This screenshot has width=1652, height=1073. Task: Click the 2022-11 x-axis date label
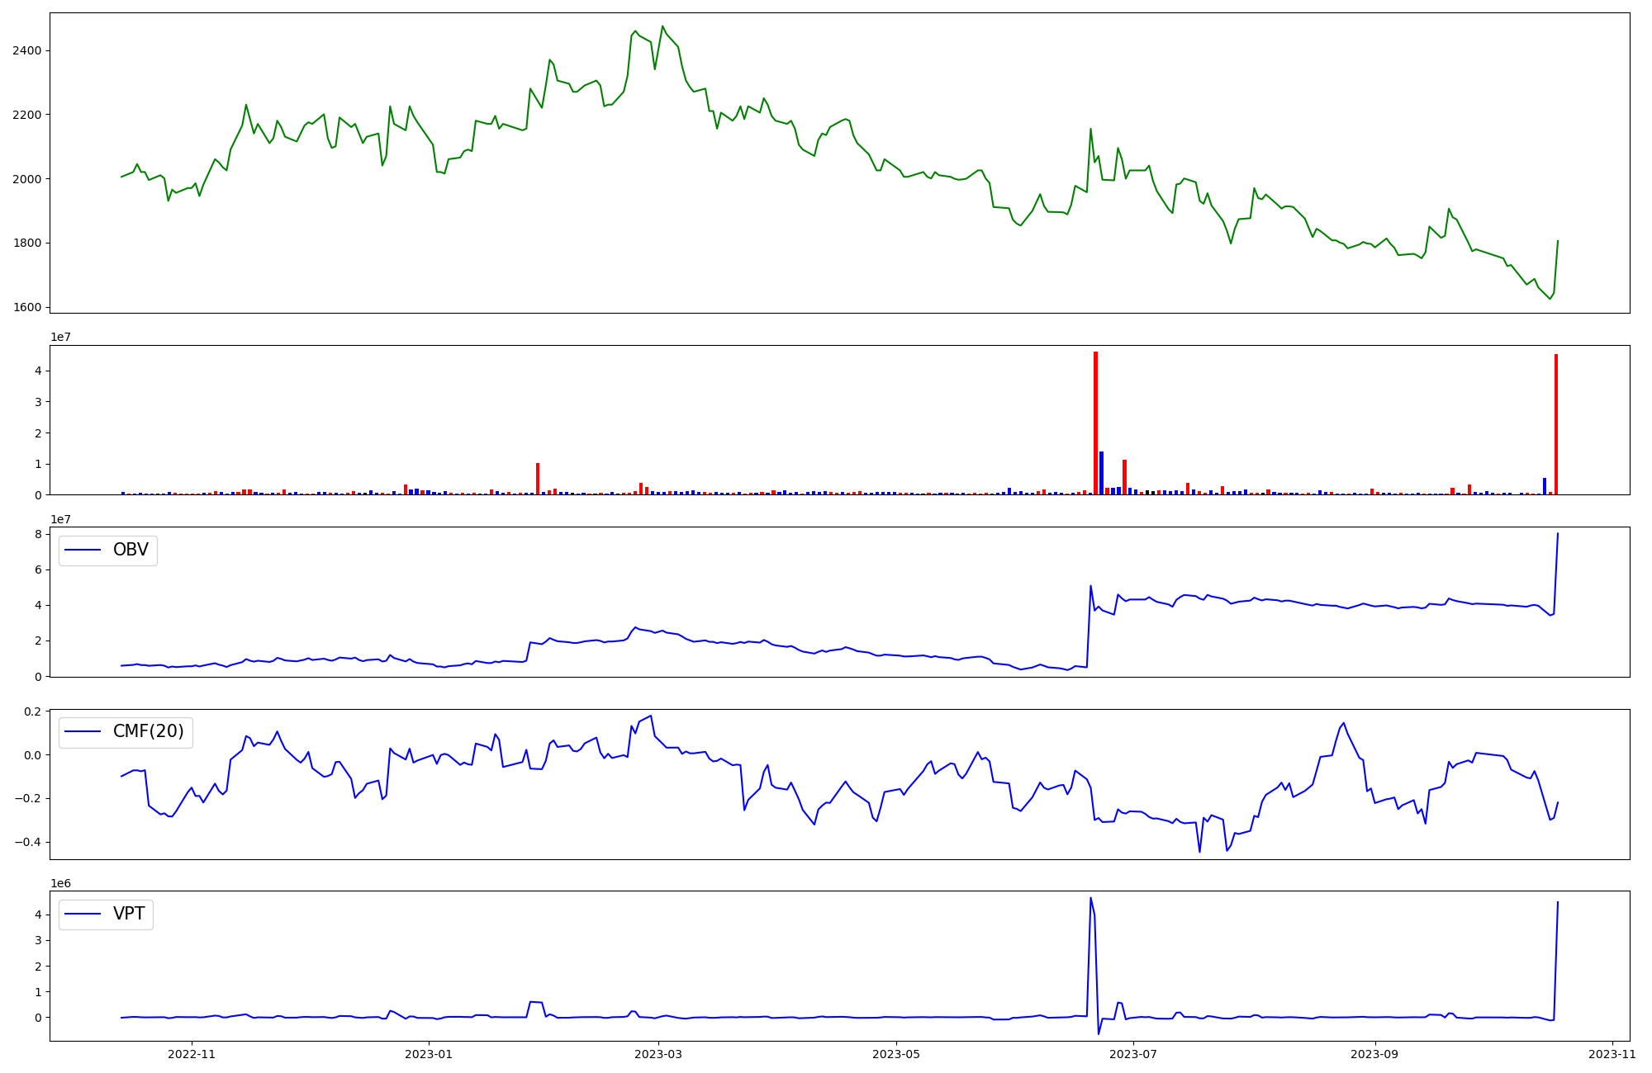[x=192, y=1053]
